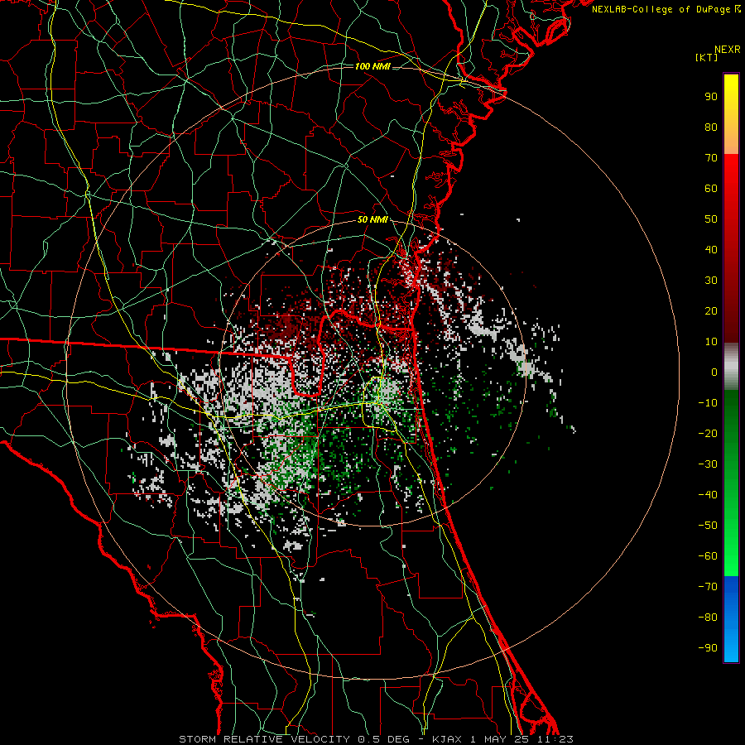Click the -30 value on the scale

(708, 464)
